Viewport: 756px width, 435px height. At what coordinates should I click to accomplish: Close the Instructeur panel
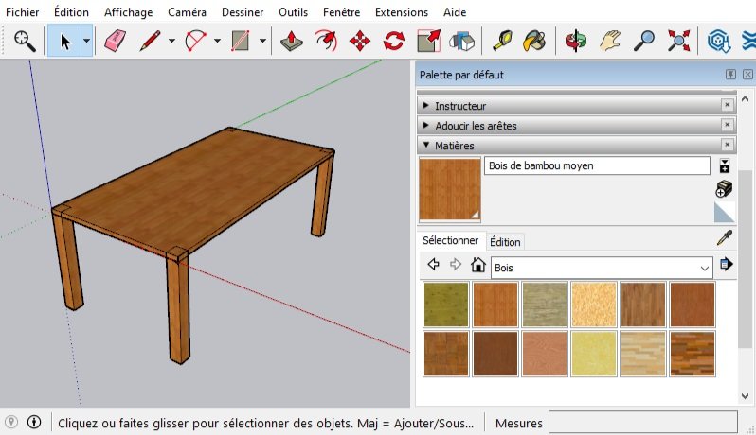pos(727,105)
